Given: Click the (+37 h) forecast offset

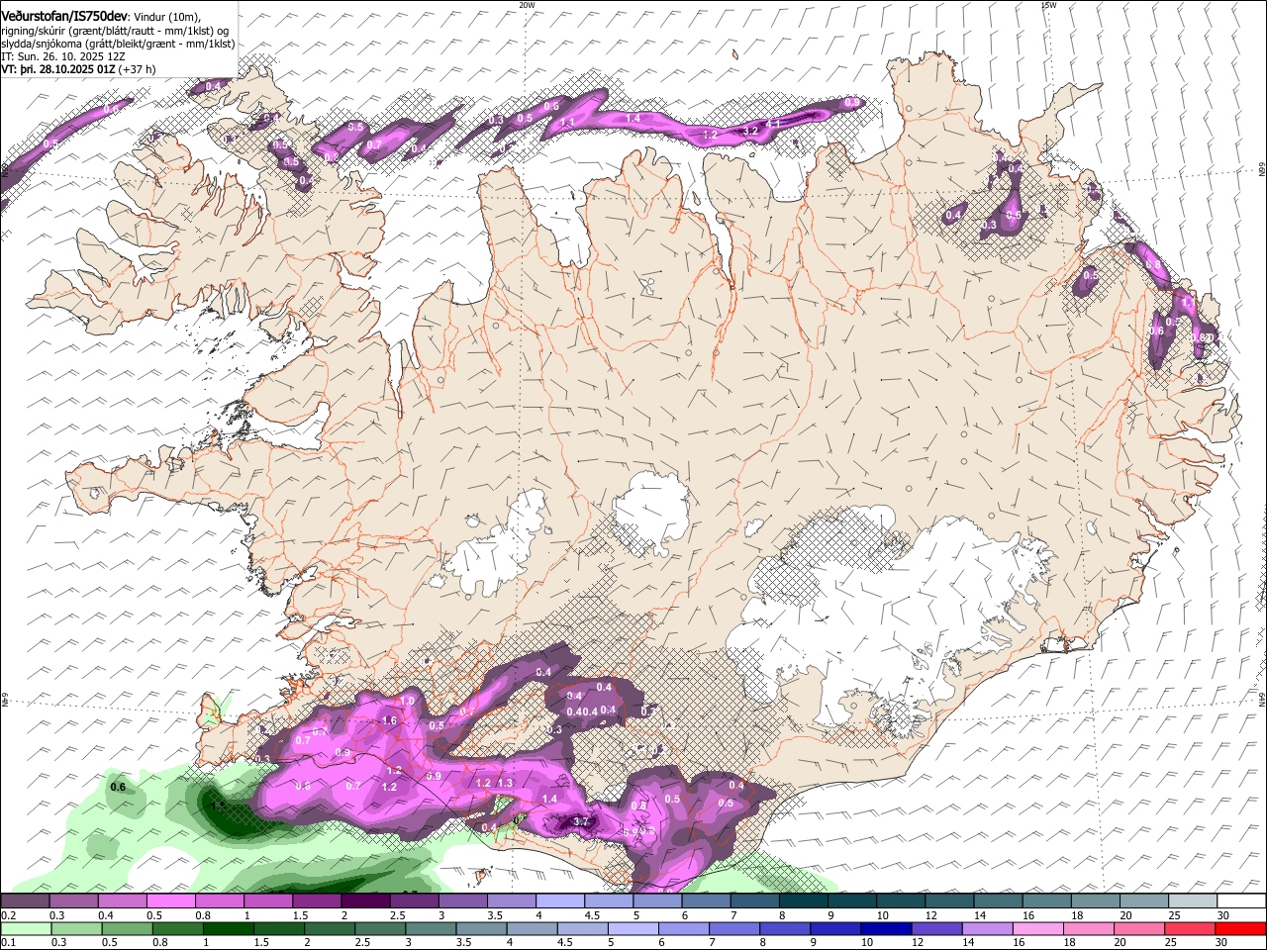Looking at the screenshot, I should coord(138,69).
